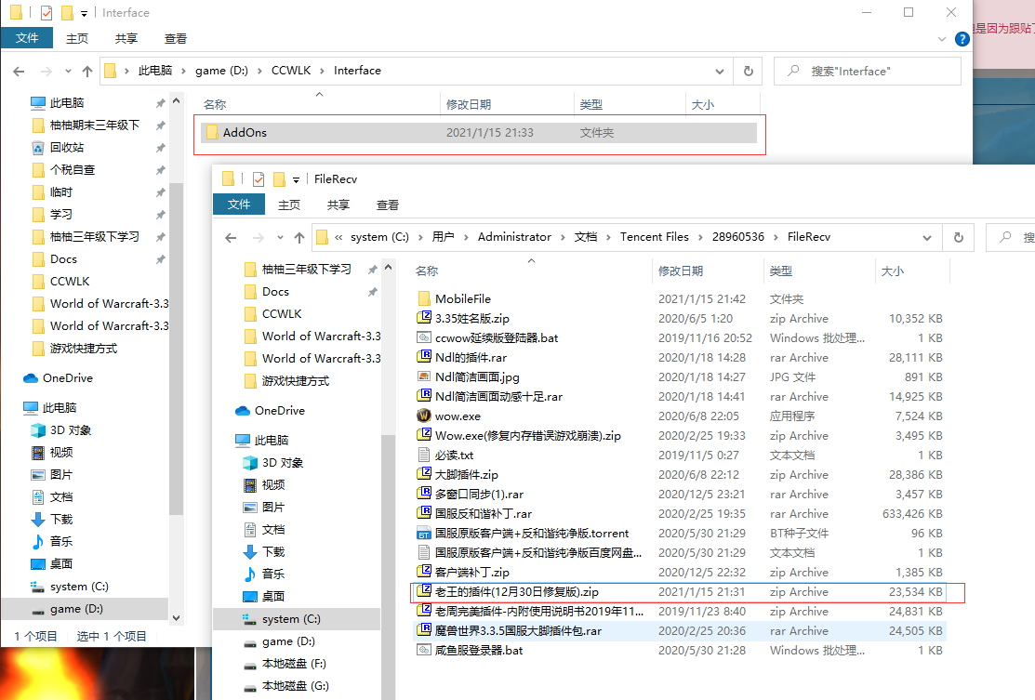
Task: Open address bar dropdown in Interface window
Action: click(x=720, y=71)
